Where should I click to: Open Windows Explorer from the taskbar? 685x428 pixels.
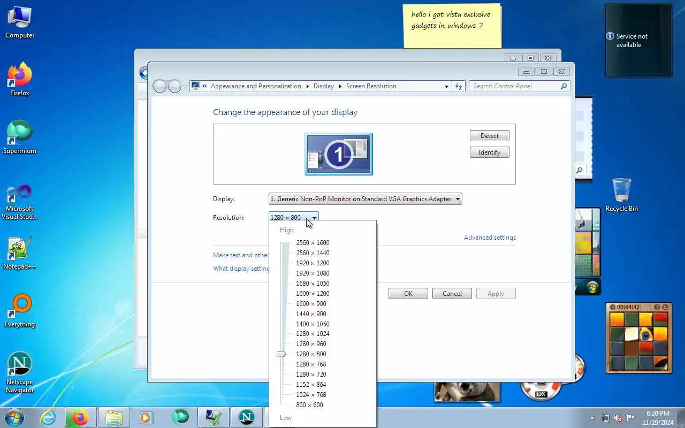coord(114,417)
